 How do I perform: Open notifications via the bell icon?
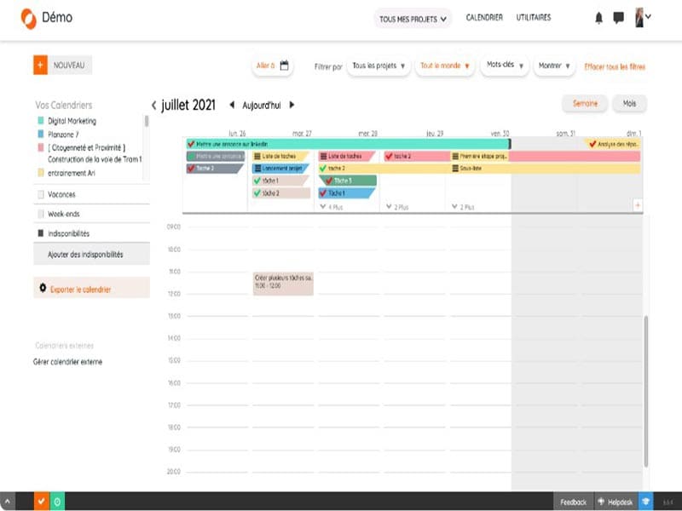pyautogui.click(x=599, y=18)
